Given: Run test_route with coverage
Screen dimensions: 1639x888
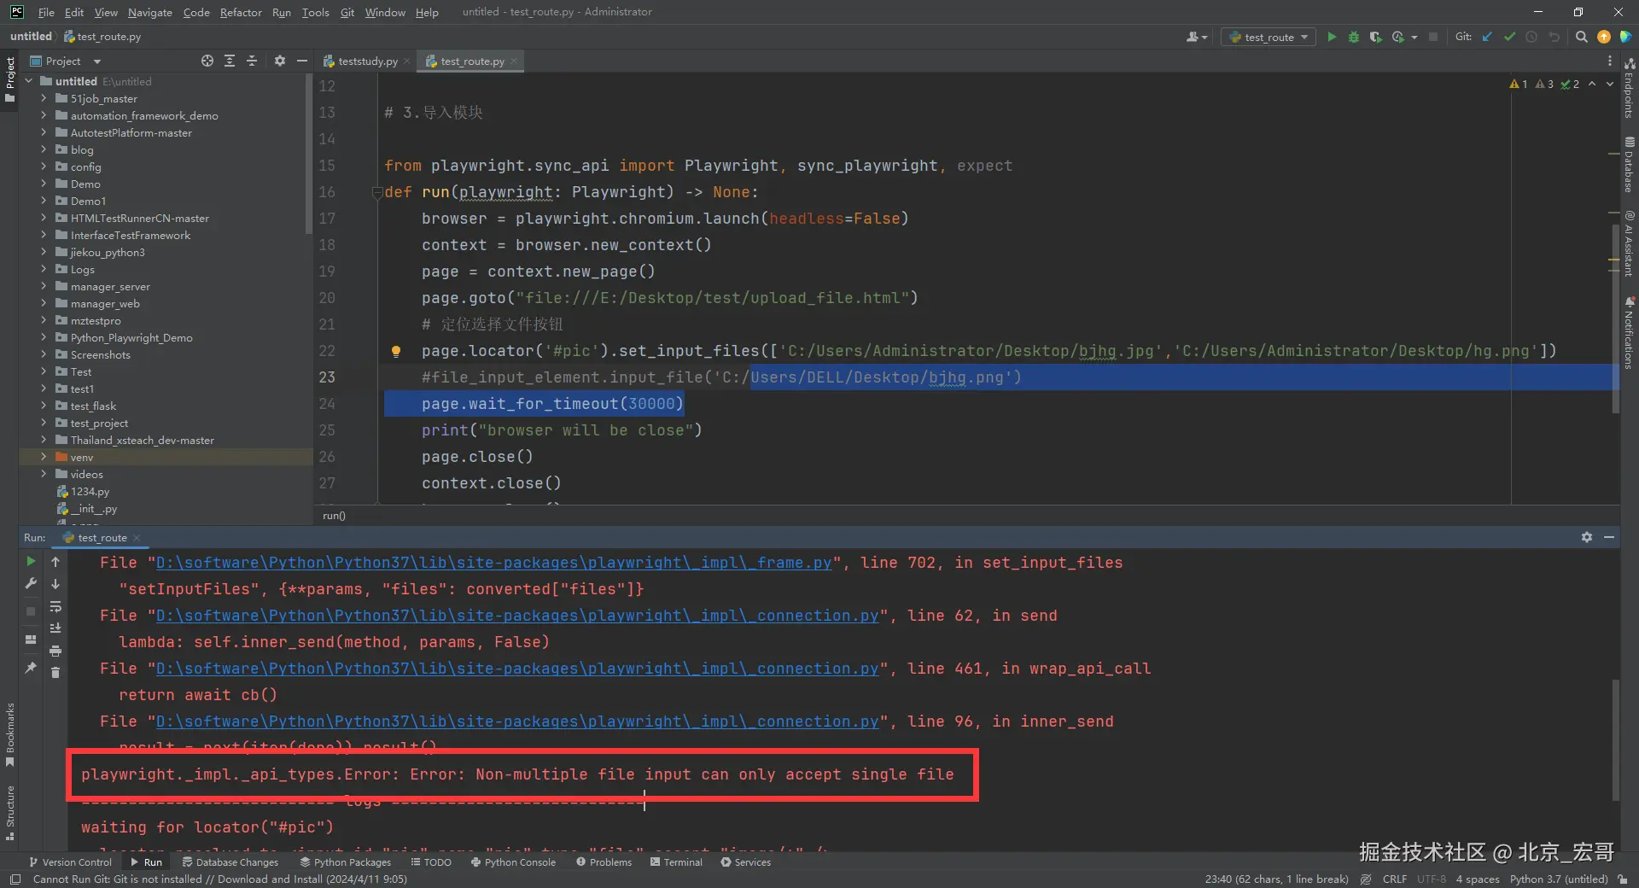Looking at the screenshot, I should coord(1375,37).
